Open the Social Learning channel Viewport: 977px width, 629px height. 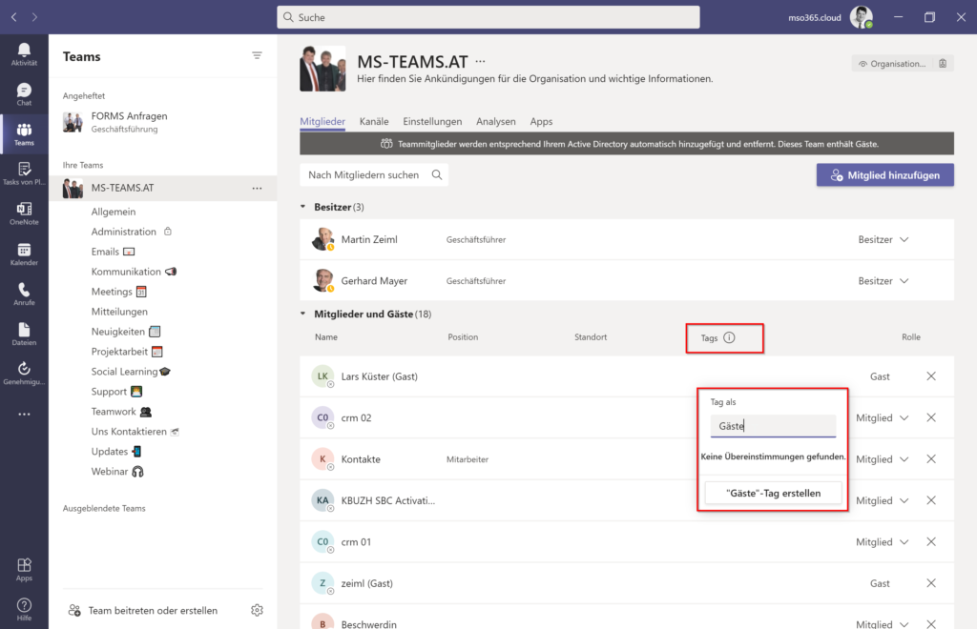point(124,372)
